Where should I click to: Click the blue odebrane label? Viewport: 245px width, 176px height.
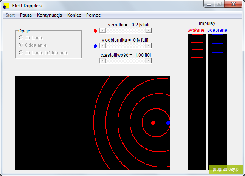click(217, 30)
